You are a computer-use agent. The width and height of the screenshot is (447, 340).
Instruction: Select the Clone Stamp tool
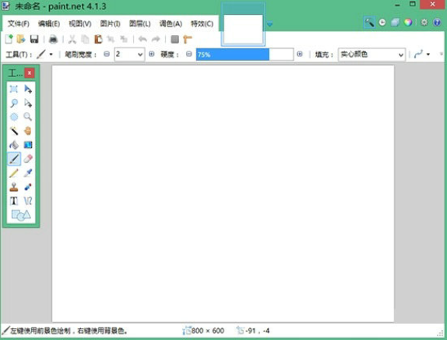pos(14,186)
